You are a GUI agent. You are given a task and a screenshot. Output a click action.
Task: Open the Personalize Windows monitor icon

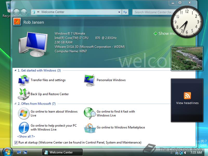[x=89, y=80]
